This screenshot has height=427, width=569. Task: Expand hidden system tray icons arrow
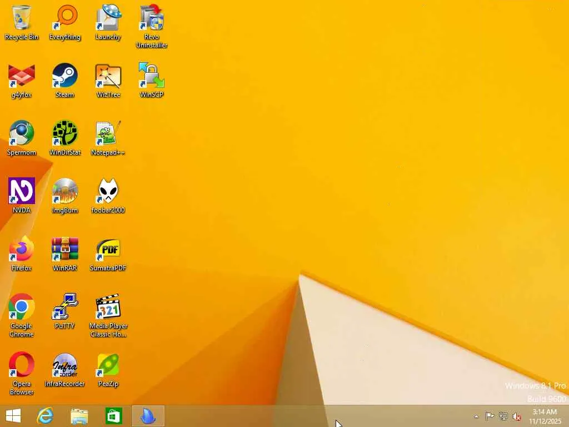[x=476, y=416]
